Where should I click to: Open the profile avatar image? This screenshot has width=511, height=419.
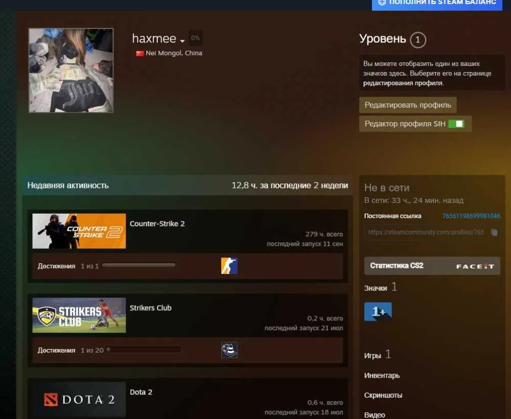click(71, 71)
